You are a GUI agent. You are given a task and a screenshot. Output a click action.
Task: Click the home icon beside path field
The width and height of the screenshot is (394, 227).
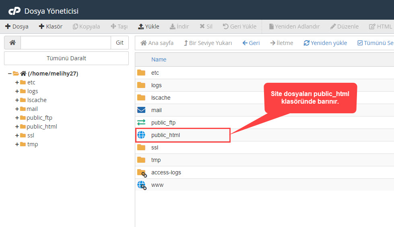pyautogui.click(x=12, y=43)
